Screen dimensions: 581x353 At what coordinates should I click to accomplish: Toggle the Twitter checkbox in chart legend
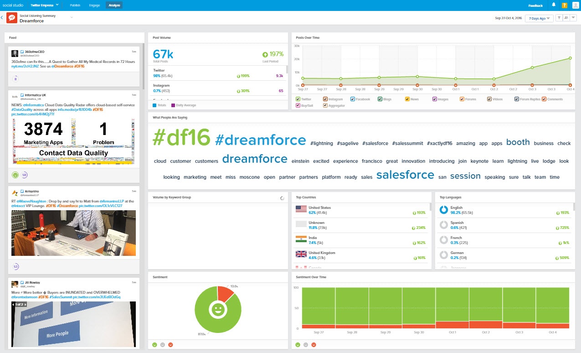[x=298, y=99]
